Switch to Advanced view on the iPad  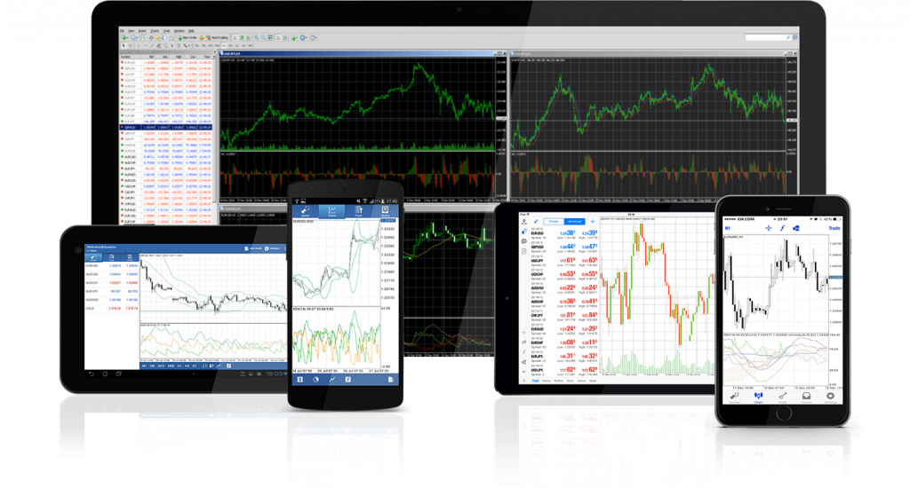click(x=576, y=220)
